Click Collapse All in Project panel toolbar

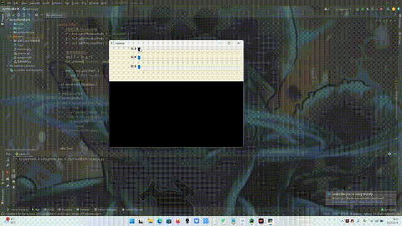(30, 15)
